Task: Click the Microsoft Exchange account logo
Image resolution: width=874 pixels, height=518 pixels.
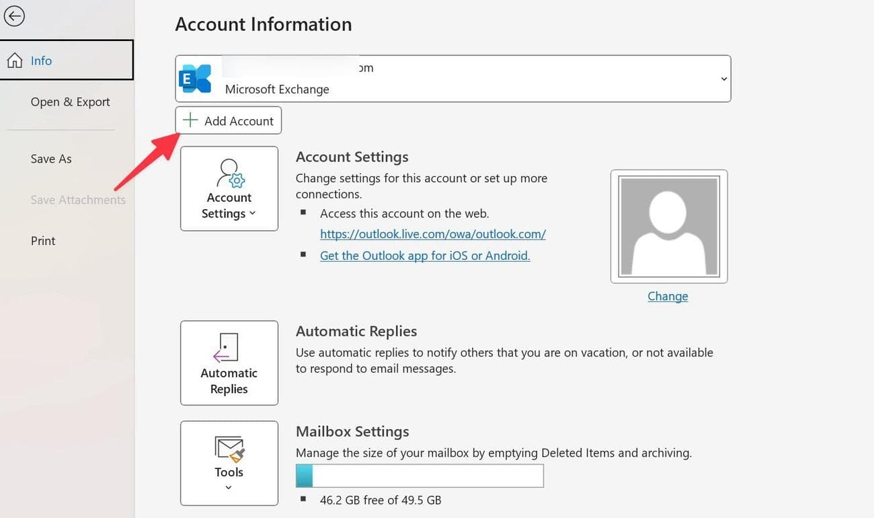Action: tap(195, 79)
